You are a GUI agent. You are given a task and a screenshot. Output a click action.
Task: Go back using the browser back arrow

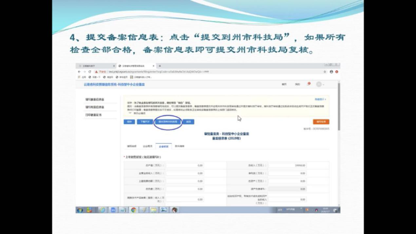click(x=79, y=72)
